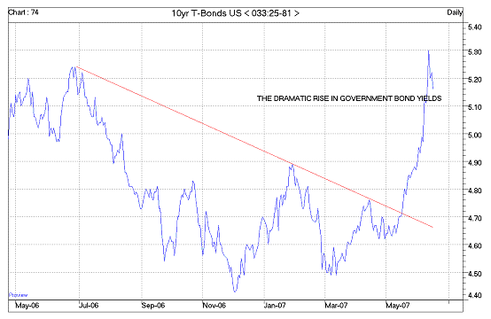The width and height of the screenshot is (491, 319).
Task: Click the 4.60 y-axis value
Action: (474, 245)
